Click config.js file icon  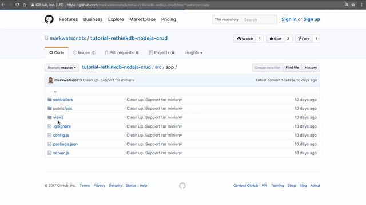click(49, 135)
